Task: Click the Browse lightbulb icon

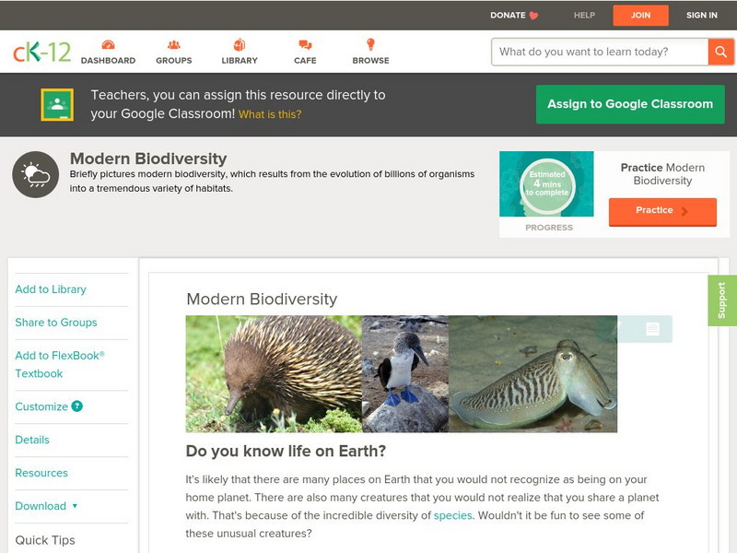Action: tap(371, 44)
